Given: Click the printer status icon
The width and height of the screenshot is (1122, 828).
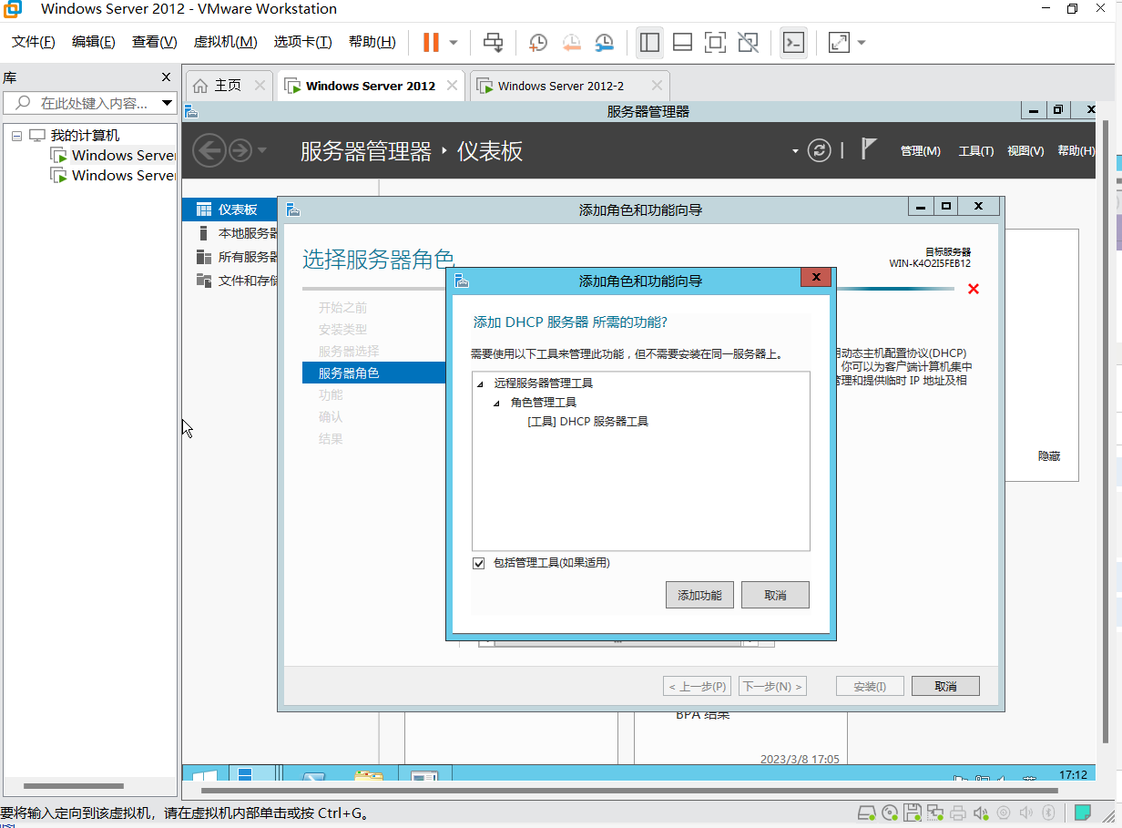Looking at the screenshot, I should pos(957,813).
